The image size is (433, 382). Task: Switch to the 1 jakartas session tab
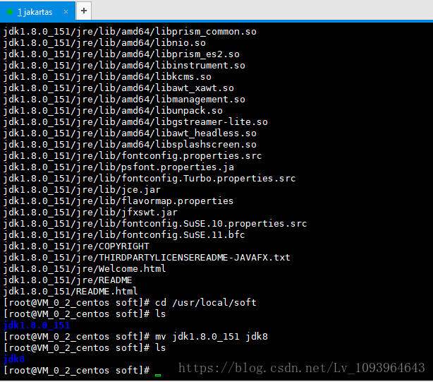[37, 11]
